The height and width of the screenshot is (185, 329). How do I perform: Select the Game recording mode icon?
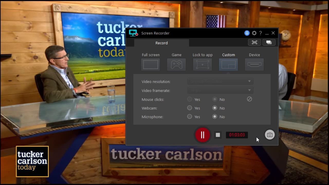pyautogui.click(x=177, y=64)
